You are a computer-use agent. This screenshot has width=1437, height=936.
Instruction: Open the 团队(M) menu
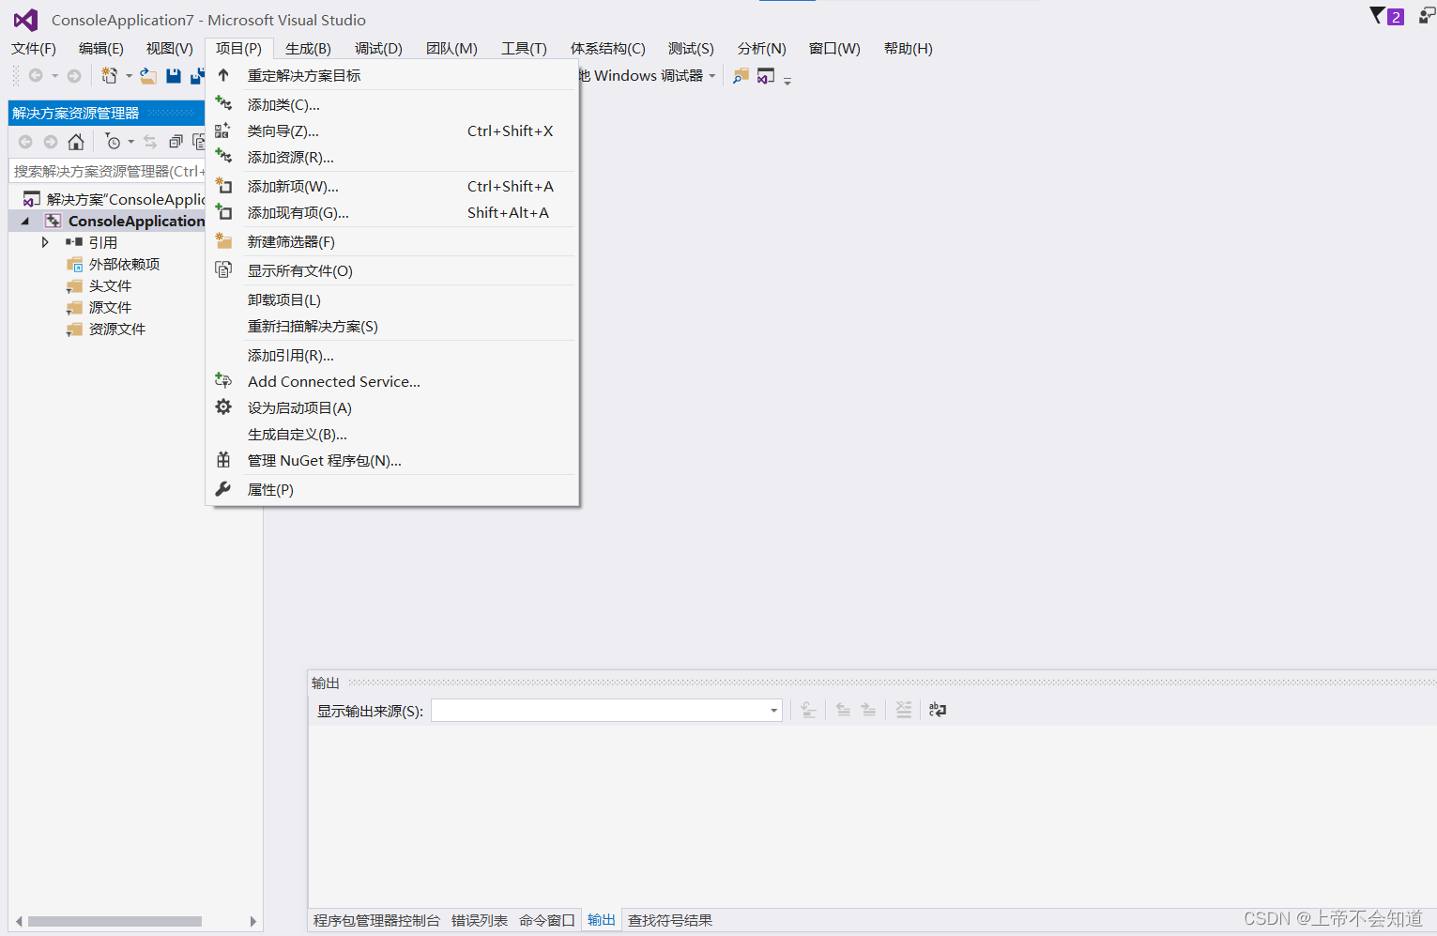coord(451,48)
